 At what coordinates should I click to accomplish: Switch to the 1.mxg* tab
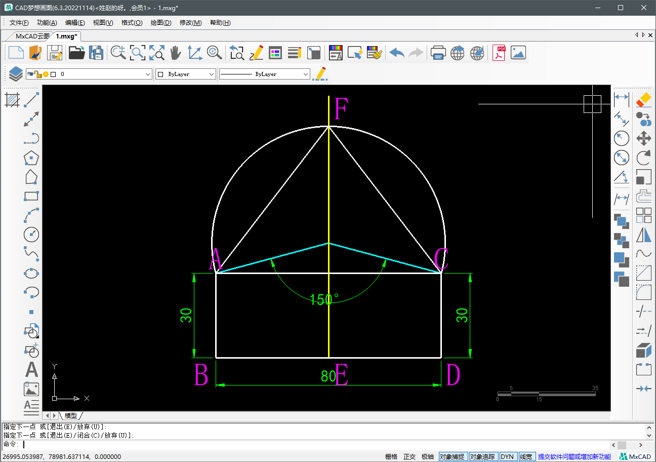point(66,36)
